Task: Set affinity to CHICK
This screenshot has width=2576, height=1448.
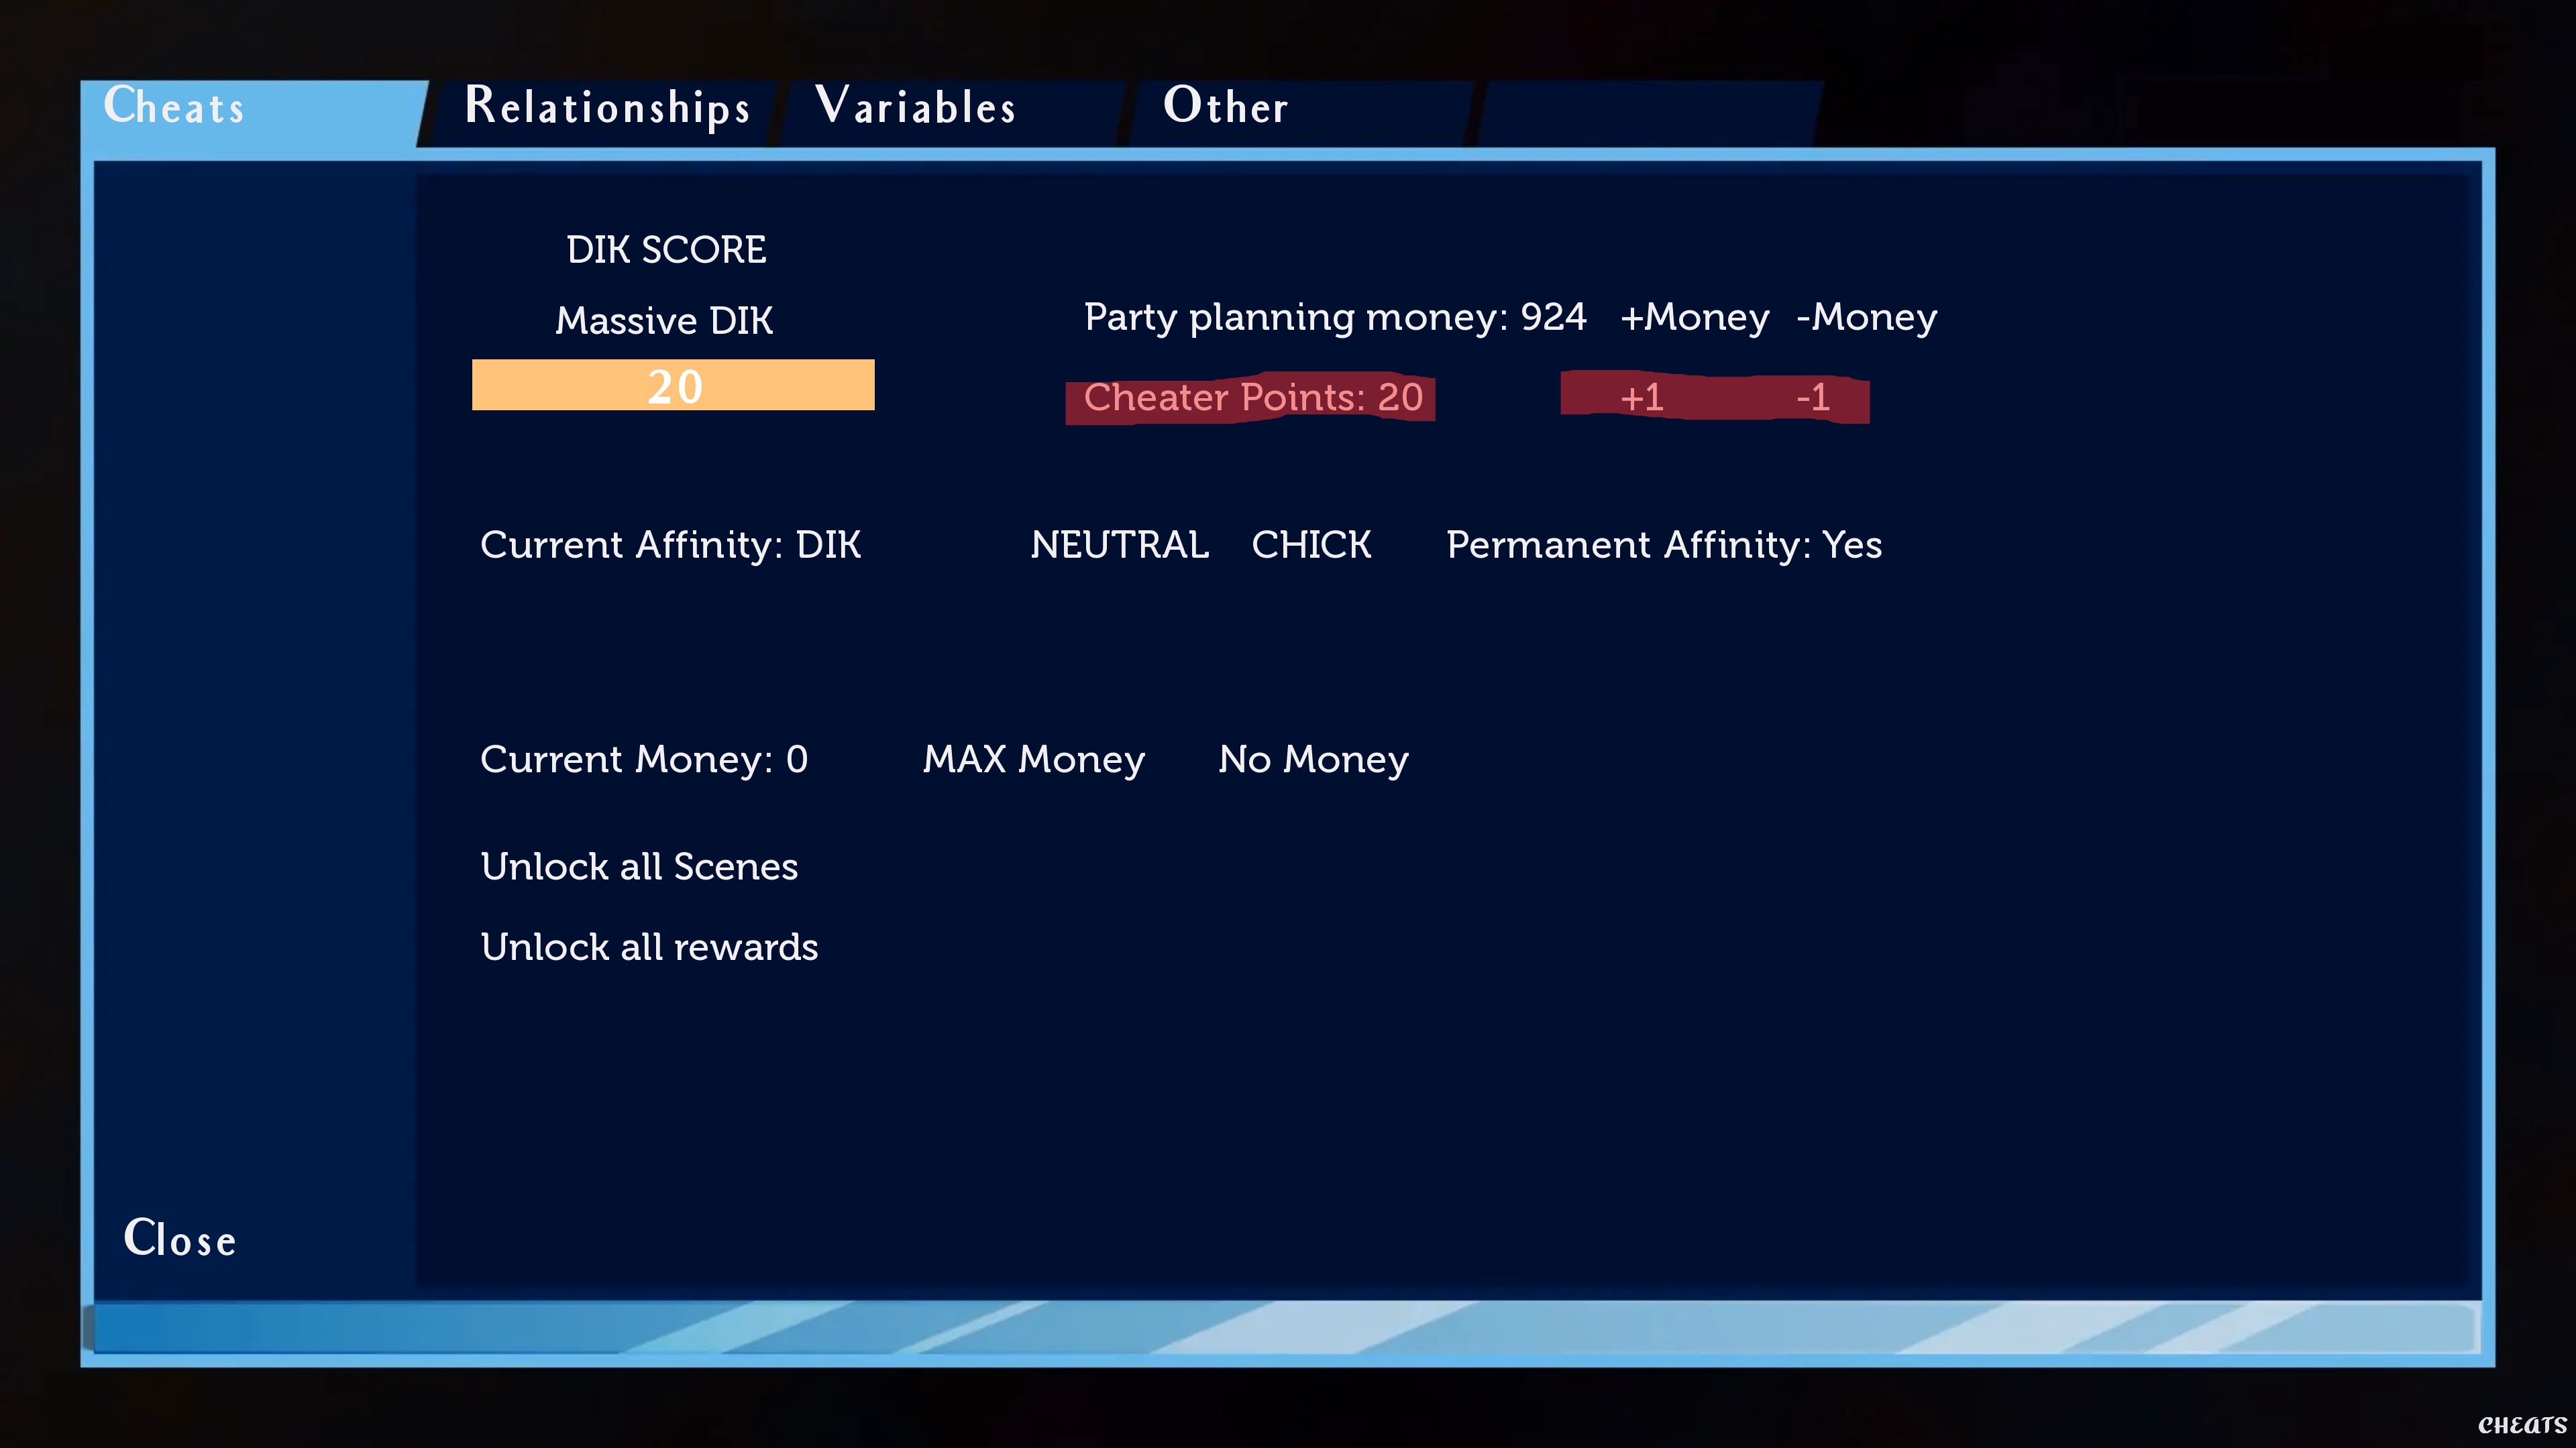Action: (x=1311, y=544)
